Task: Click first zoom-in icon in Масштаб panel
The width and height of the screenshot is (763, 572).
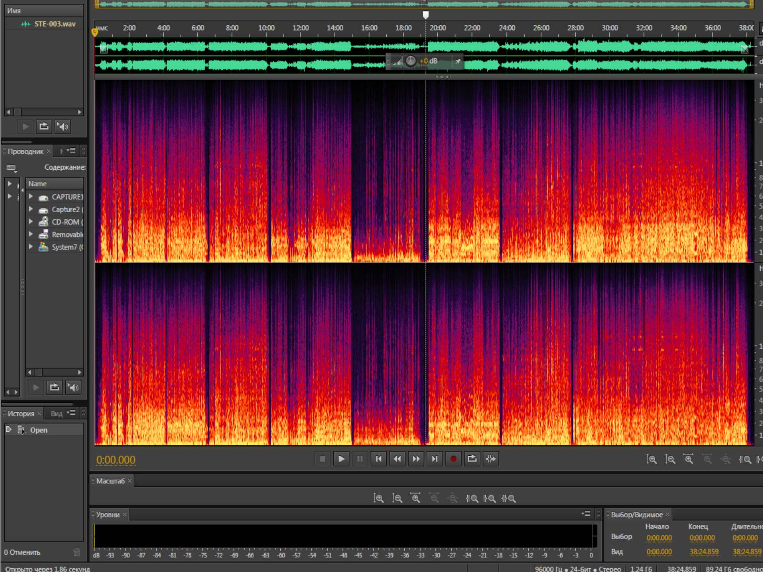Action: [379, 499]
